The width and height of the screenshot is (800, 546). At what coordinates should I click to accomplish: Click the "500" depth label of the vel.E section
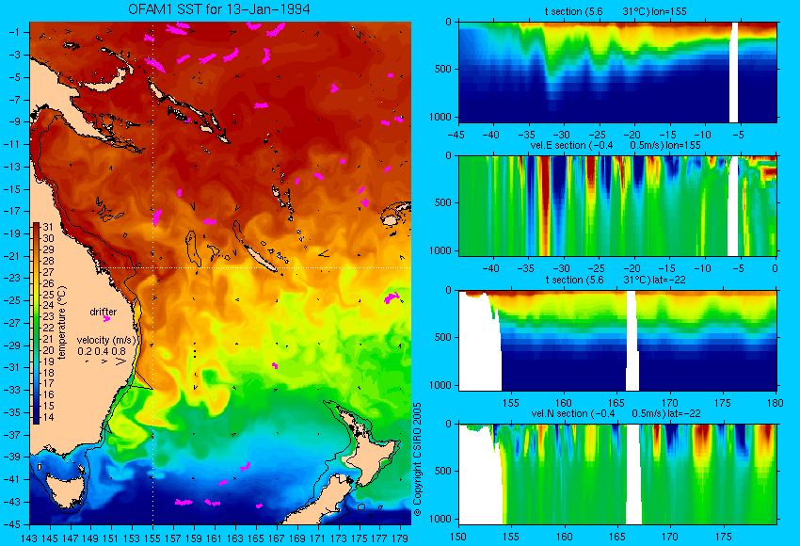pyautogui.click(x=443, y=202)
